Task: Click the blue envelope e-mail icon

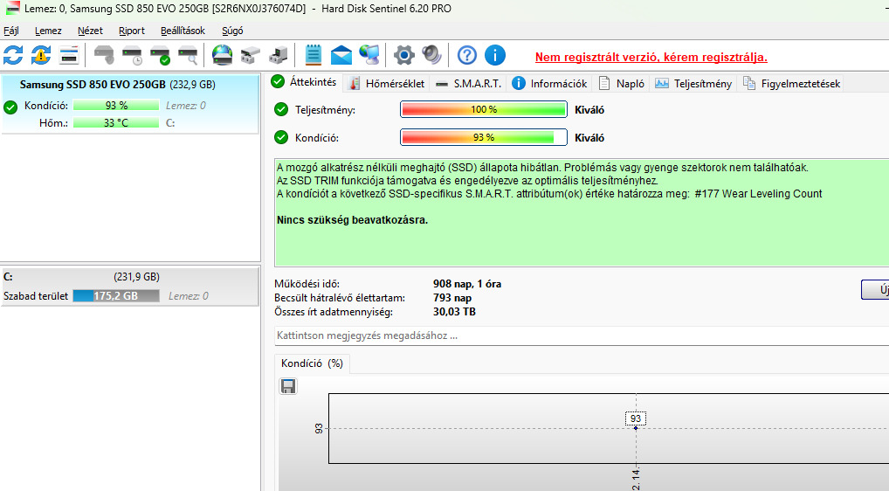Action: 341,56
